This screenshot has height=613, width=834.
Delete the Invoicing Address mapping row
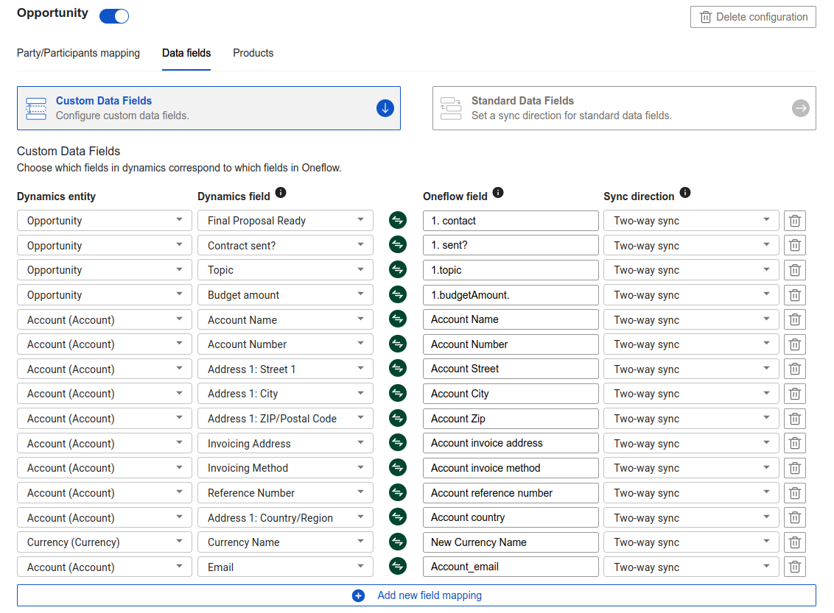click(795, 444)
